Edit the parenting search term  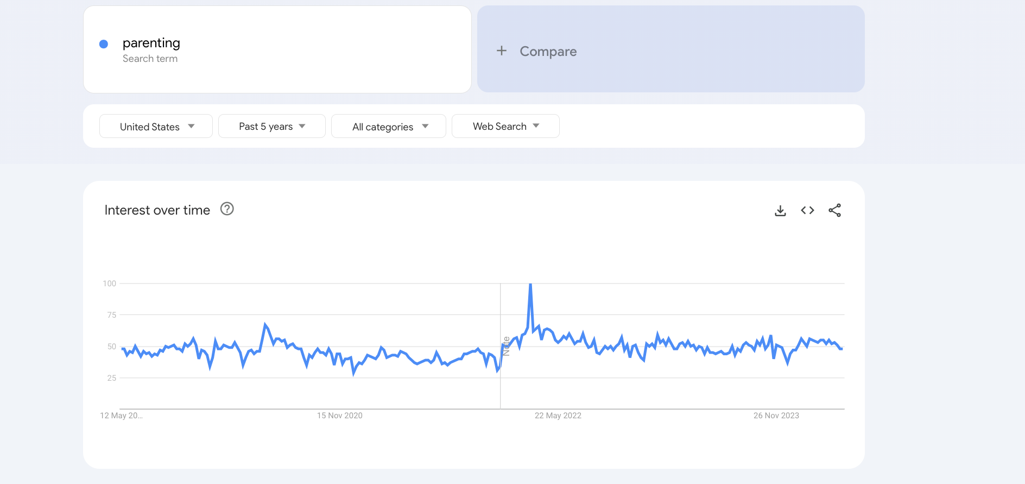151,43
